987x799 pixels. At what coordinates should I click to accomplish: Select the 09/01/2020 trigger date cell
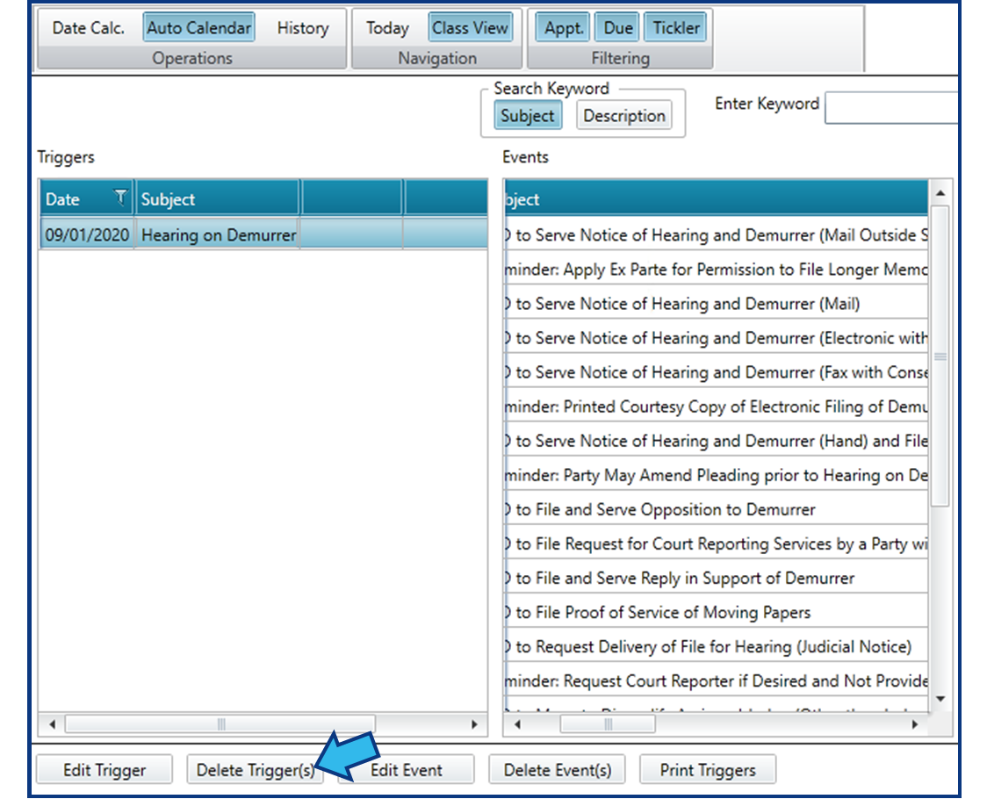(87, 234)
